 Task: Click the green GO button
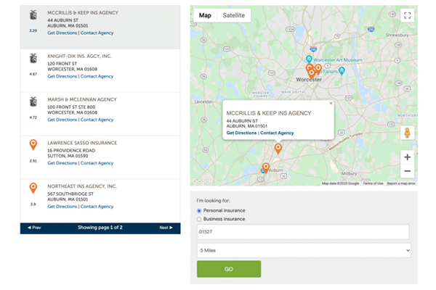point(229,269)
